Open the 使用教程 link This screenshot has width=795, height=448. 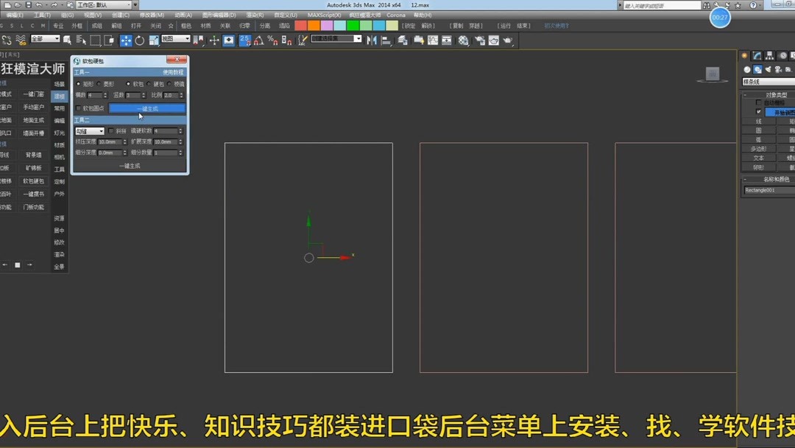(x=174, y=72)
